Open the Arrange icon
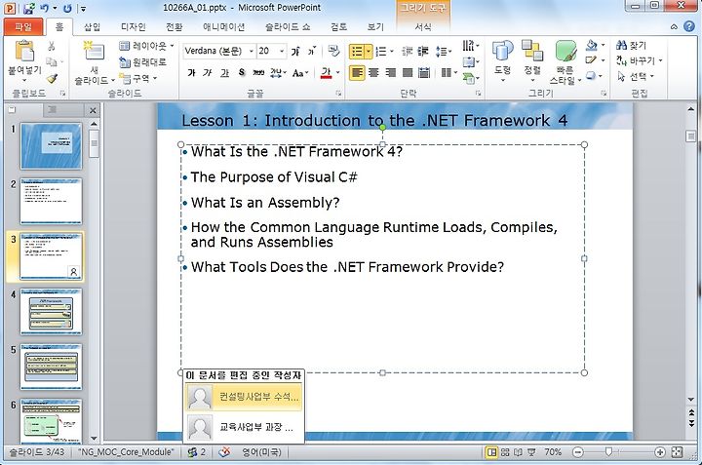Screen dimensions: 702x465 pos(532,51)
